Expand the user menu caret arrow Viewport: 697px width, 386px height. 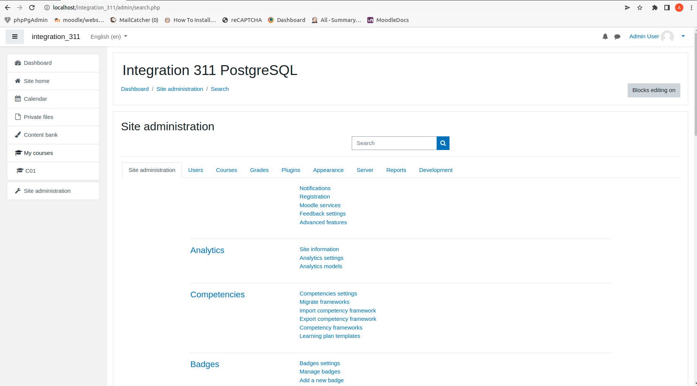(683, 36)
